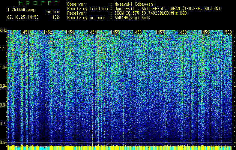Click the Observer label
The height and width of the screenshot is (150, 236).
(76, 4)
